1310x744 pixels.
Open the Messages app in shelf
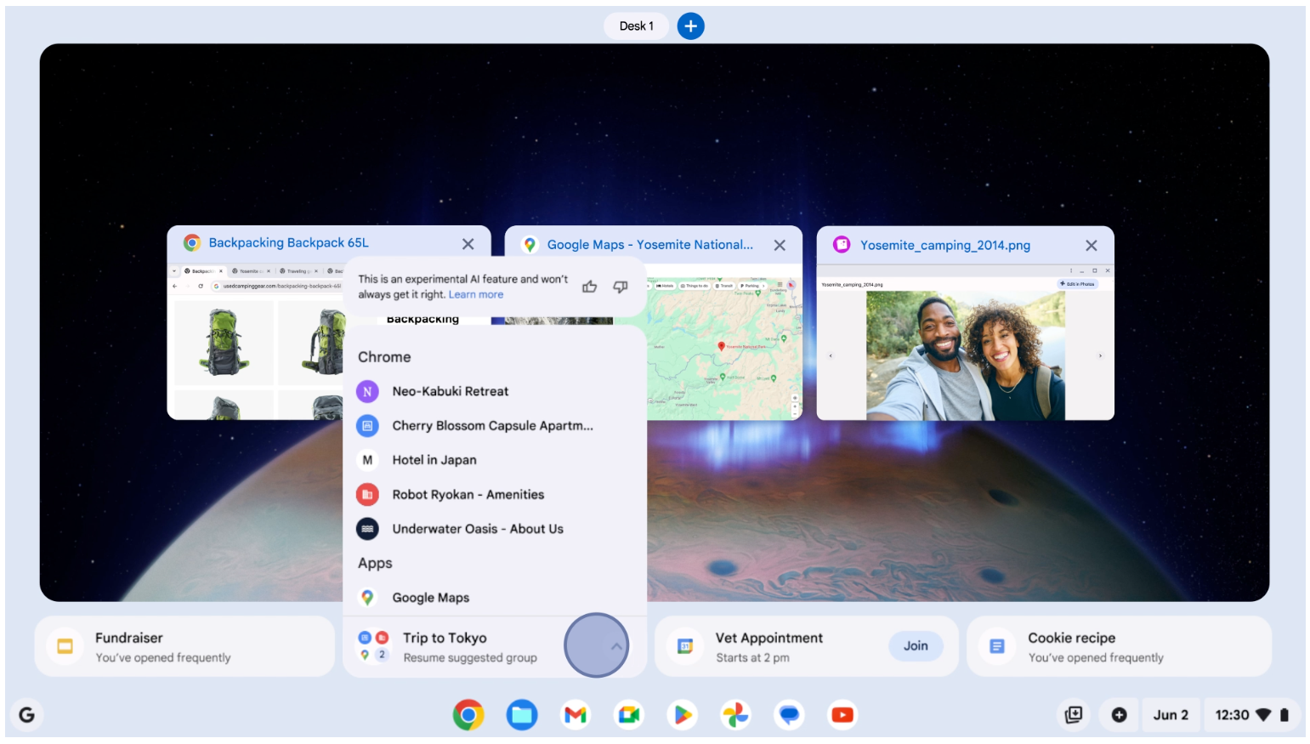point(789,715)
